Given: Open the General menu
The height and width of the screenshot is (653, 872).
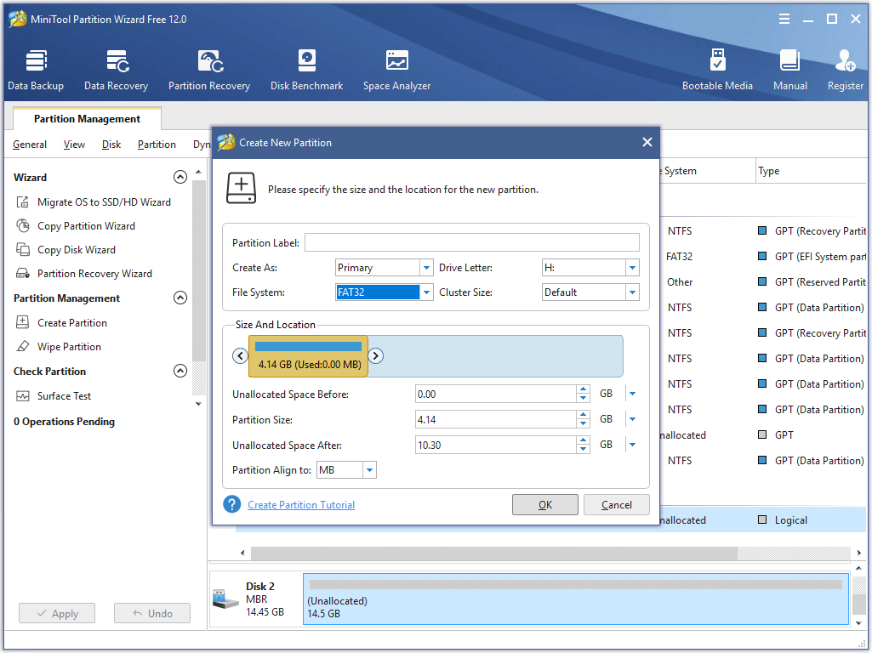Looking at the screenshot, I should pos(30,145).
